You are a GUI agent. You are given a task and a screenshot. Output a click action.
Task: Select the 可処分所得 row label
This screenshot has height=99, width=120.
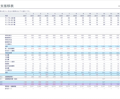point(8,53)
